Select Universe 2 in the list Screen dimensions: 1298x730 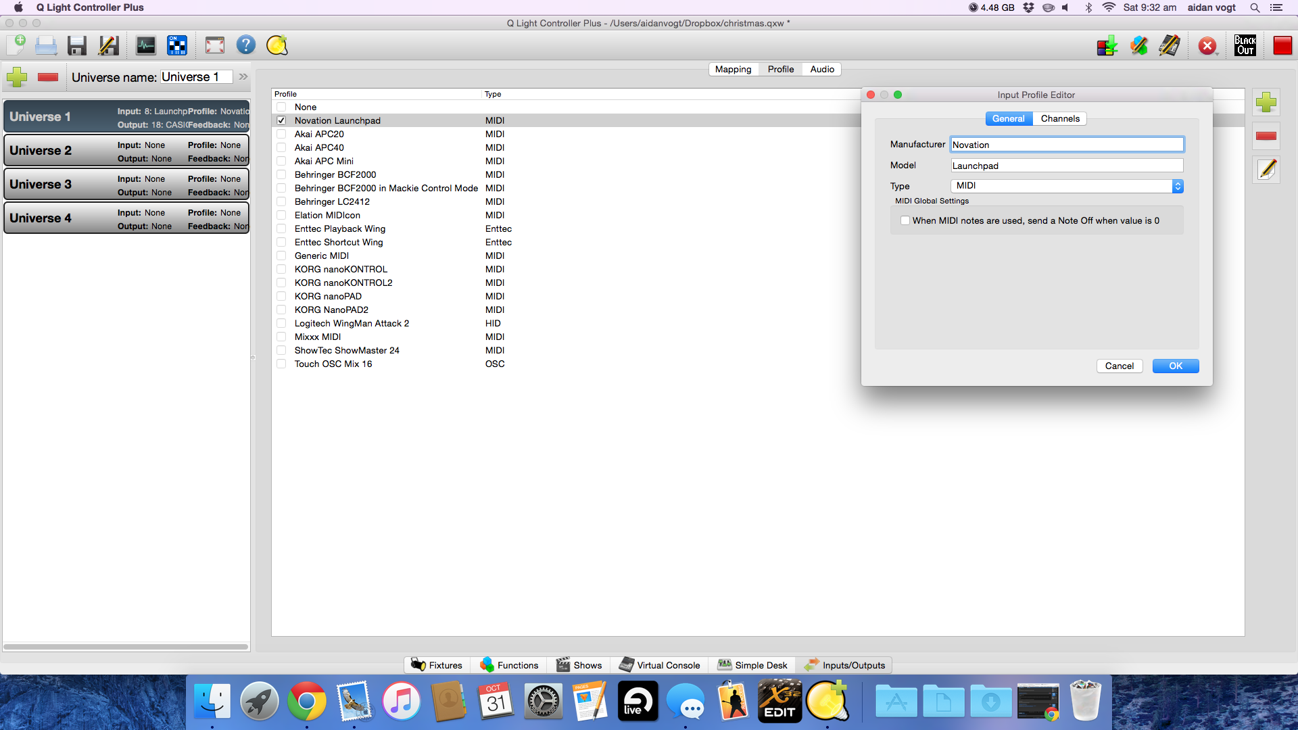tap(126, 151)
